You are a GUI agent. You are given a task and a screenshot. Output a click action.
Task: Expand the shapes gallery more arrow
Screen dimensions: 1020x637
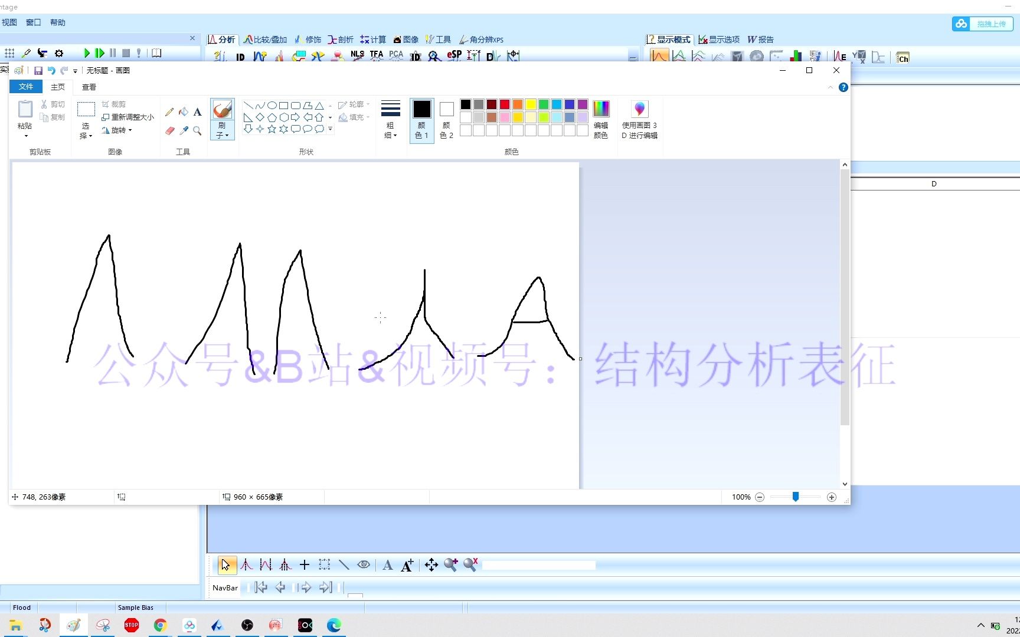[330, 129]
